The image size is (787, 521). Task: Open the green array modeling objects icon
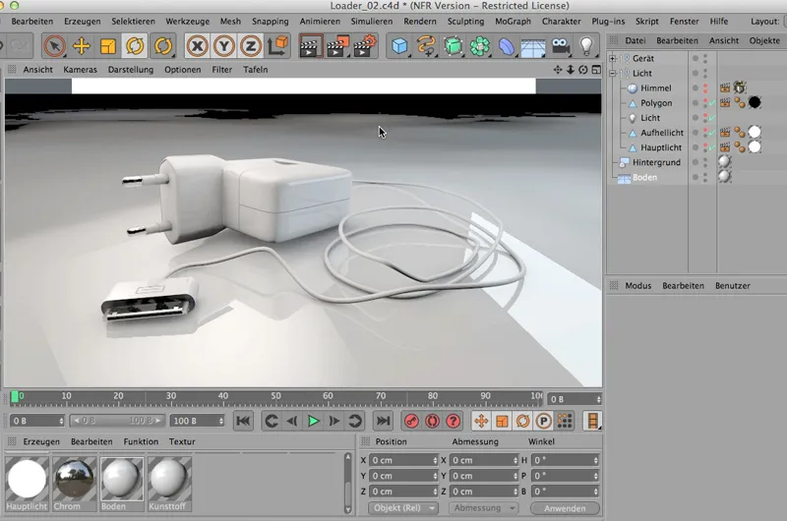(x=480, y=46)
